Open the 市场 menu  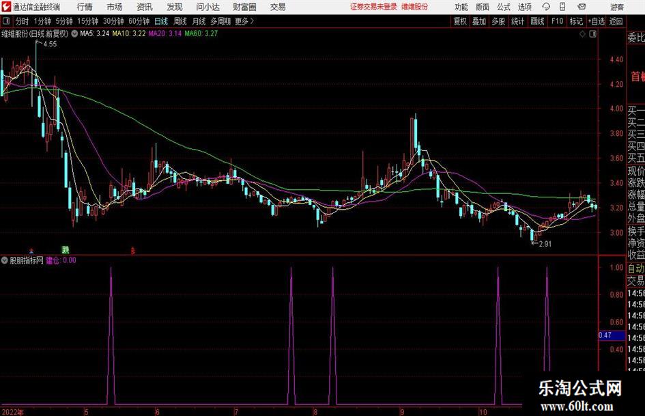point(115,7)
